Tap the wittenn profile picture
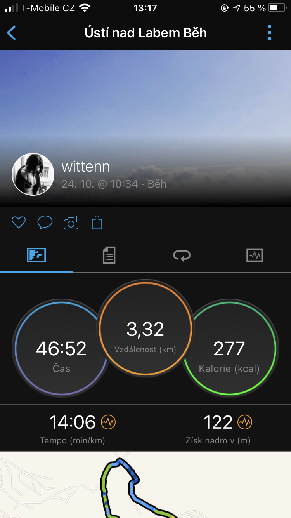Image resolution: width=291 pixels, height=518 pixels. [33, 174]
